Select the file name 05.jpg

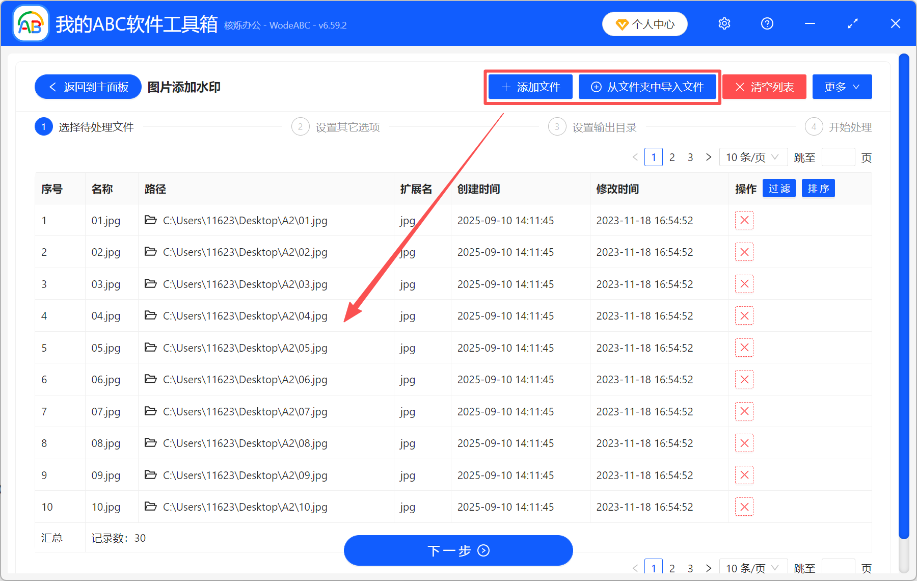click(106, 348)
